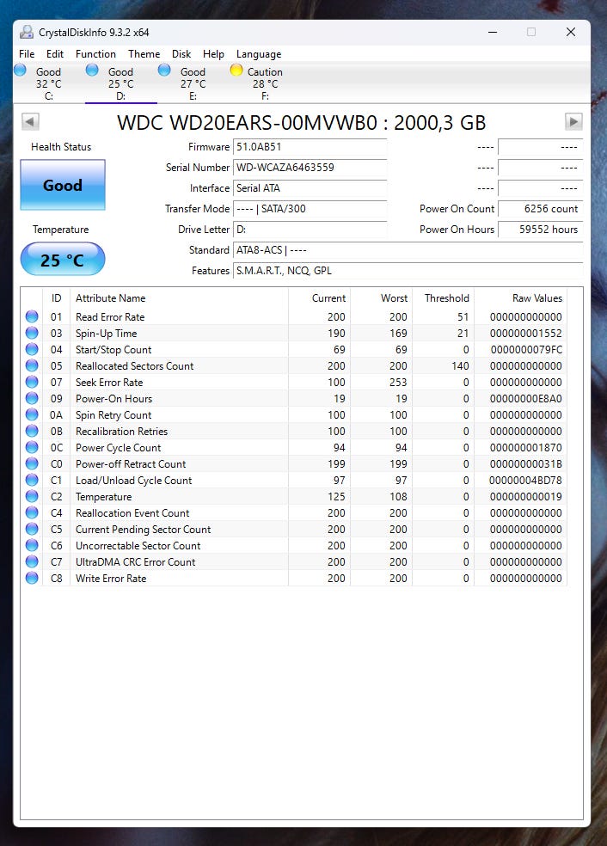The height and width of the screenshot is (846, 607).
Task: Click the Load/Unload Cycle Count attribute name
Action: pyautogui.click(x=134, y=481)
